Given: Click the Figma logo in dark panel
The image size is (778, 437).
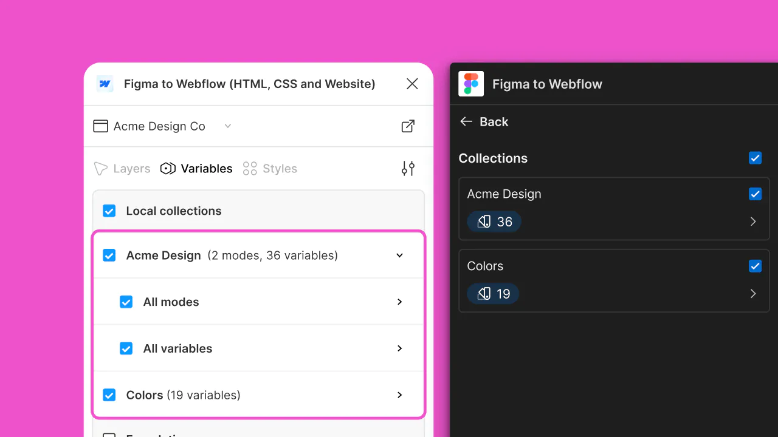Looking at the screenshot, I should point(471,84).
